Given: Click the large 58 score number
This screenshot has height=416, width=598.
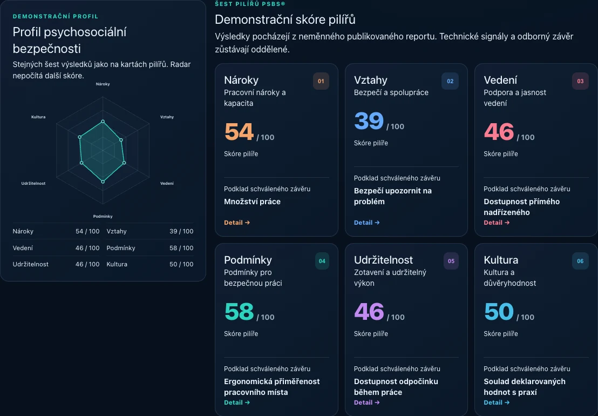Looking at the screenshot, I should (239, 311).
